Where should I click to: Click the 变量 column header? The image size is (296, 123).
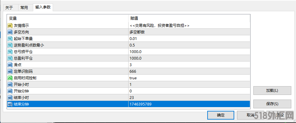pos(68,18)
